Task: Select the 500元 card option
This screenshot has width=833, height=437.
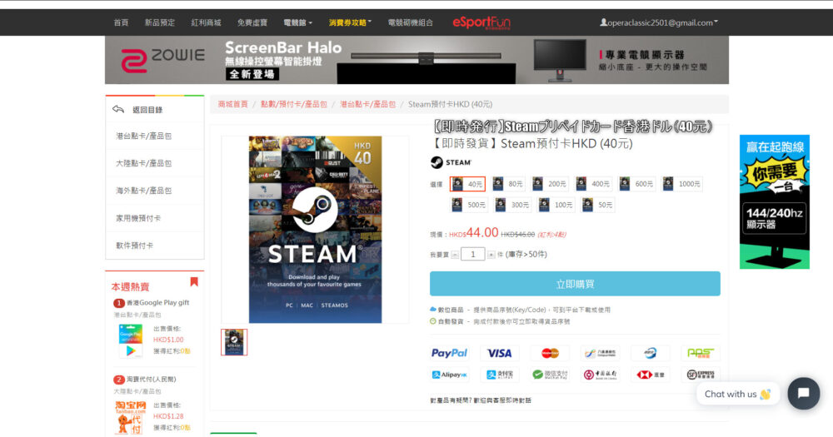Action: point(469,205)
